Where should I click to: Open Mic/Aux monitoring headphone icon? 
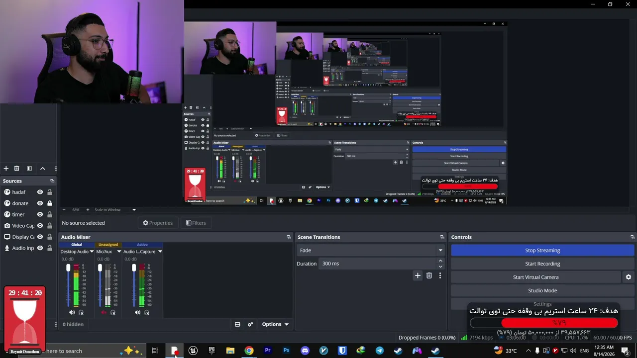(113, 312)
